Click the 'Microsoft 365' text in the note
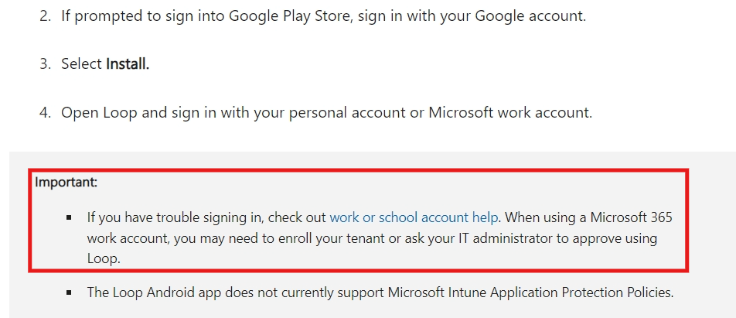Image resolution: width=736 pixels, height=318 pixels. [x=632, y=217]
